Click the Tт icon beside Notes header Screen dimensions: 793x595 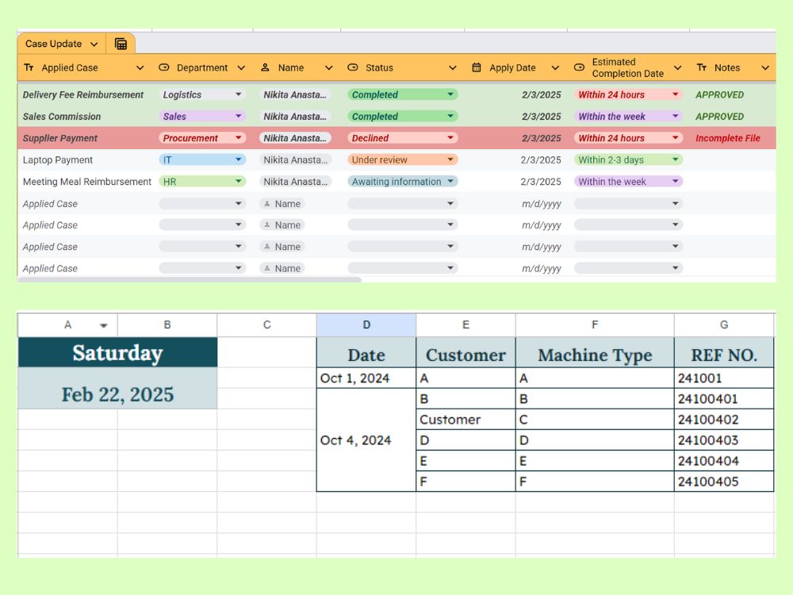(702, 67)
